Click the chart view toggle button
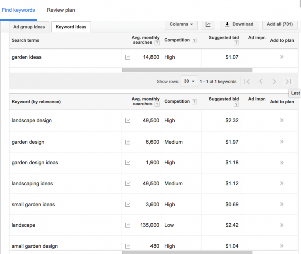 208,24
